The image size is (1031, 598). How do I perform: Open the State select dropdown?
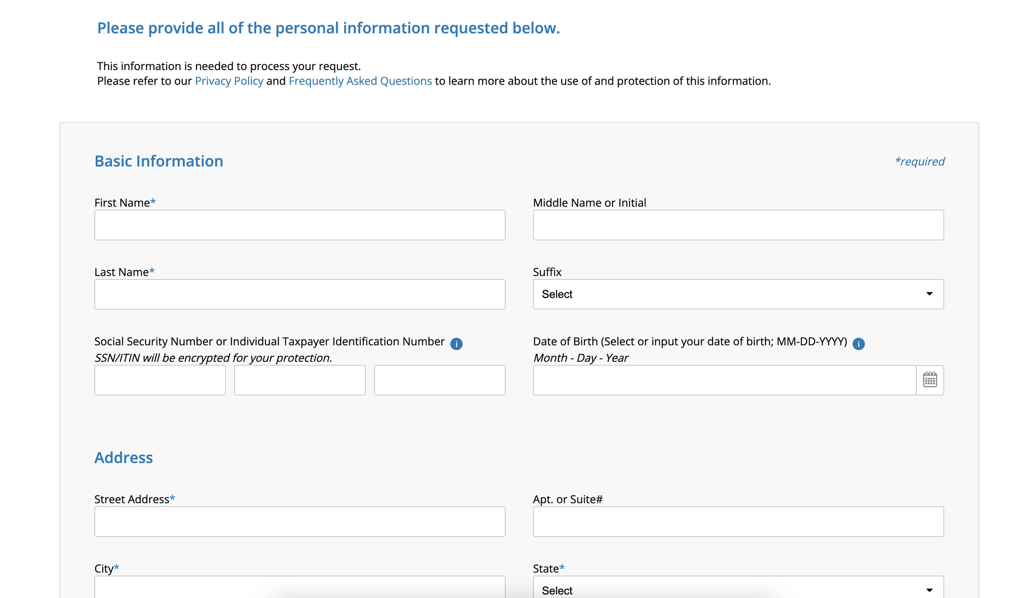coord(738,589)
